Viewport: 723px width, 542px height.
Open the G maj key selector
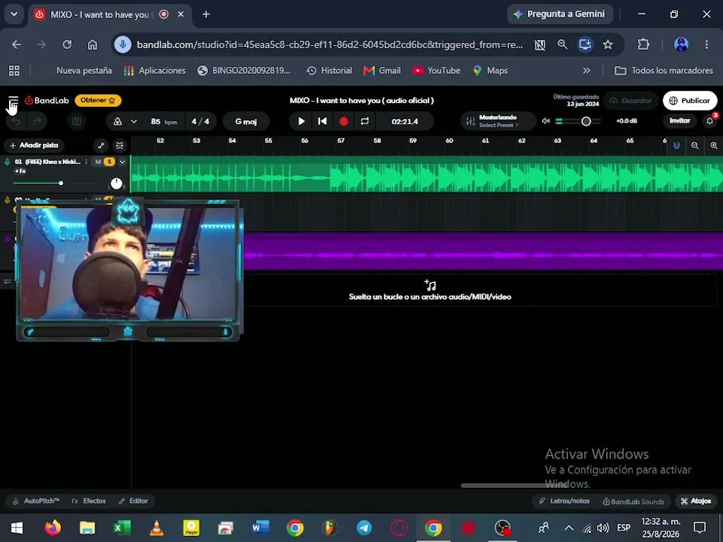pyautogui.click(x=246, y=122)
